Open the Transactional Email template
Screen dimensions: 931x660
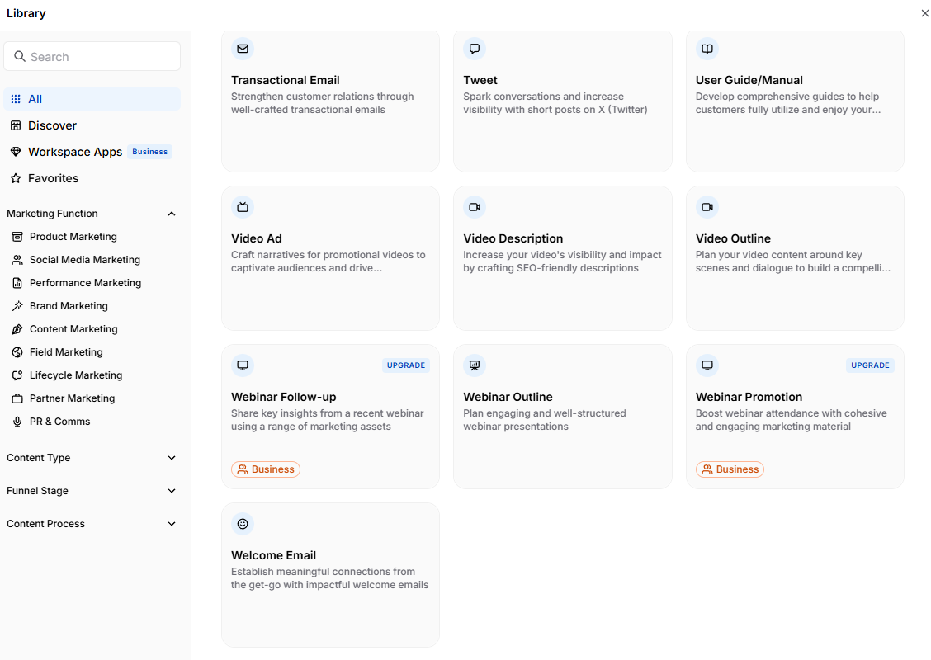point(330,101)
